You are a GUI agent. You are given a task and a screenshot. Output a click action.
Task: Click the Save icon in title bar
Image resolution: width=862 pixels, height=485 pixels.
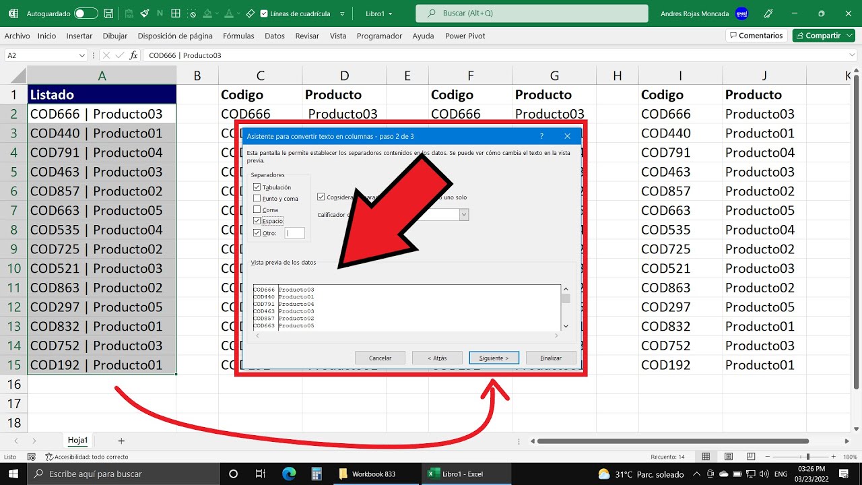110,13
